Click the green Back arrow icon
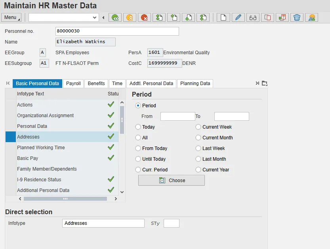 pos(115,17)
